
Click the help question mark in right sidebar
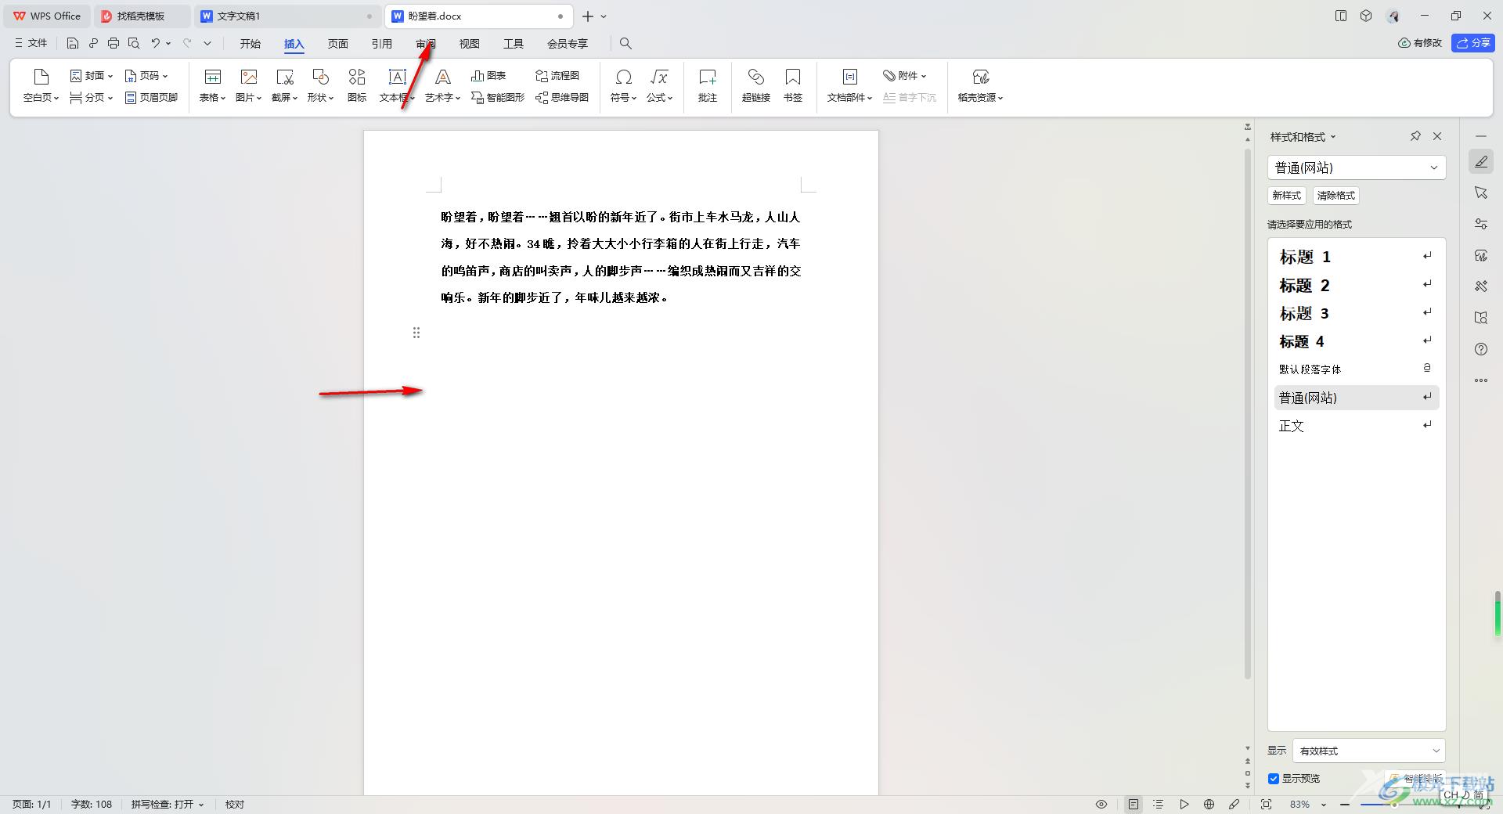click(1481, 349)
